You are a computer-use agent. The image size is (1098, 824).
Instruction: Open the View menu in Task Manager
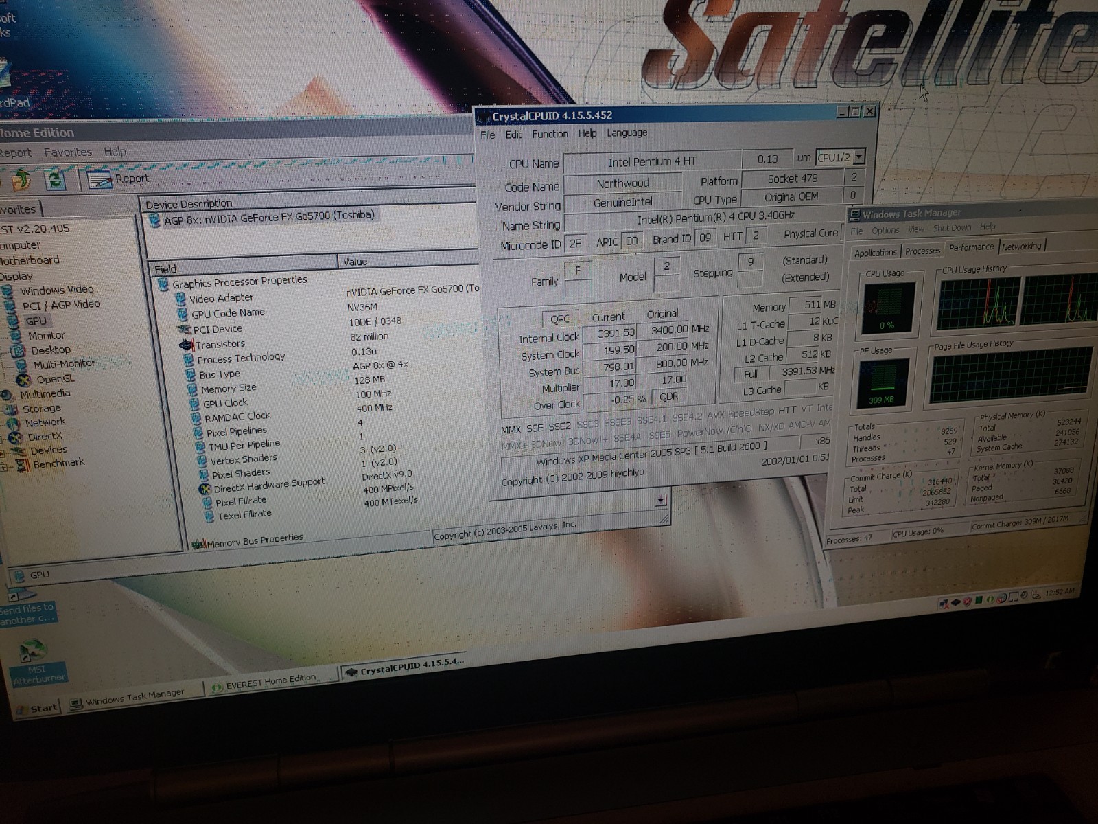(916, 229)
